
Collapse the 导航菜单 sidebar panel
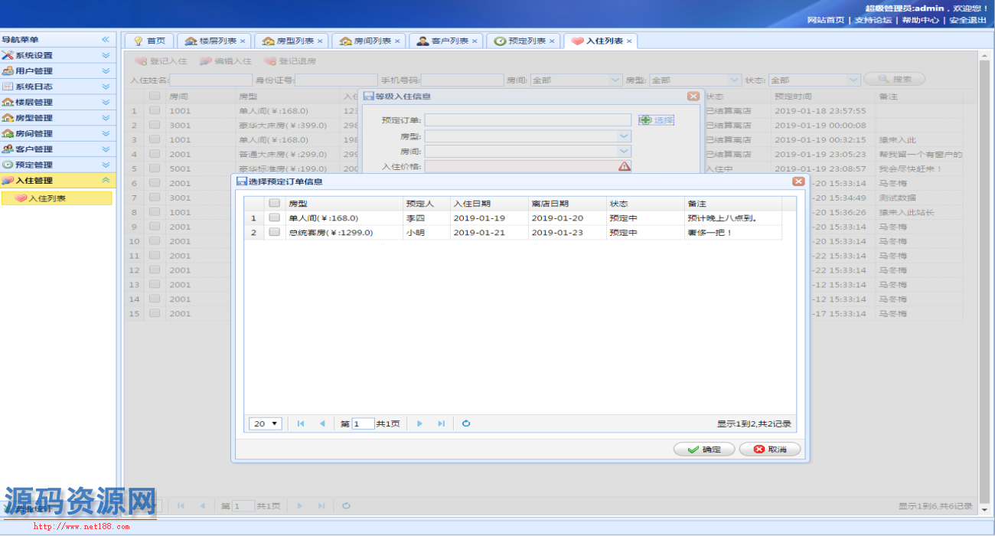coord(106,40)
